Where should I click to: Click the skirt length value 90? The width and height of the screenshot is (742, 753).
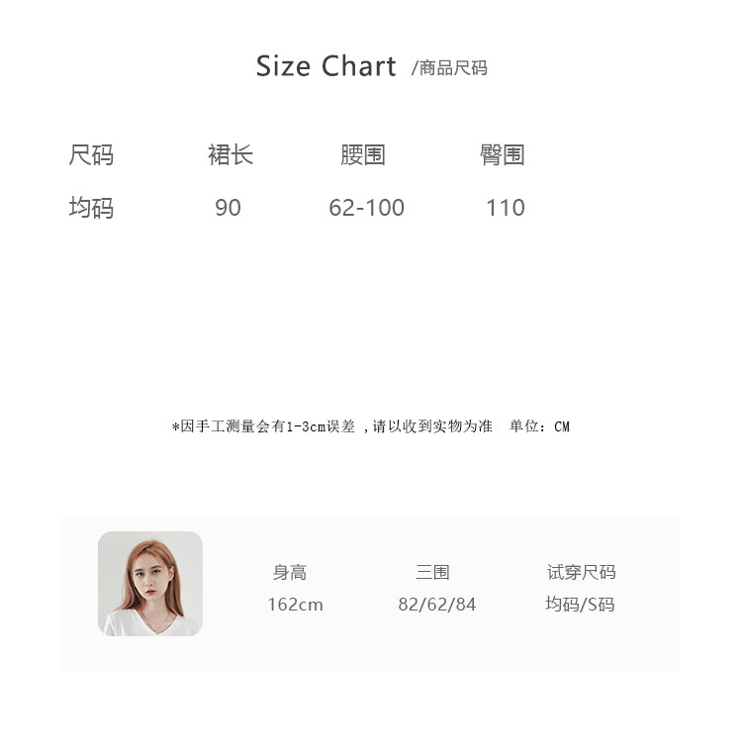(228, 208)
